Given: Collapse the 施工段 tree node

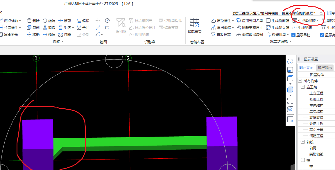Looking at the screenshot, I should click(303, 87).
